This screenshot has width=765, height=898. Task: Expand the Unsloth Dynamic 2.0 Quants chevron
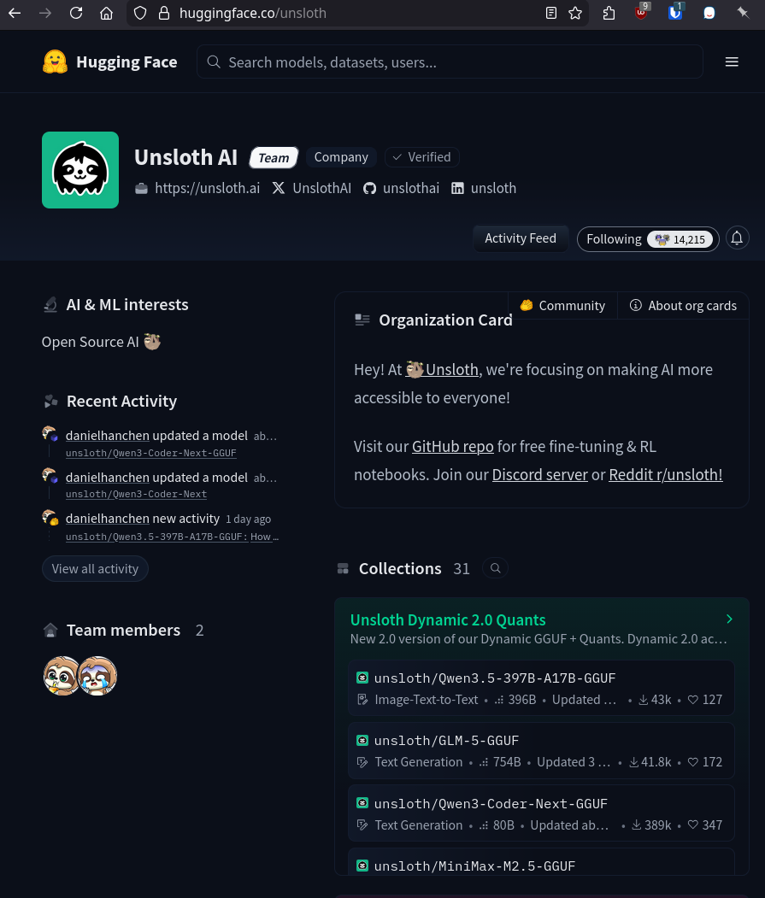pyautogui.click(x=729, y=619)
